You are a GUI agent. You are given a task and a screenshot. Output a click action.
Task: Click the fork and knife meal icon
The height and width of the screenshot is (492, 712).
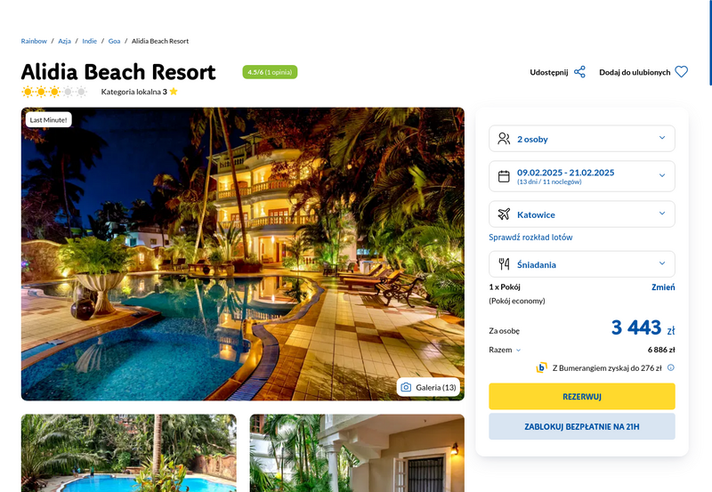(x=504, y=264)
